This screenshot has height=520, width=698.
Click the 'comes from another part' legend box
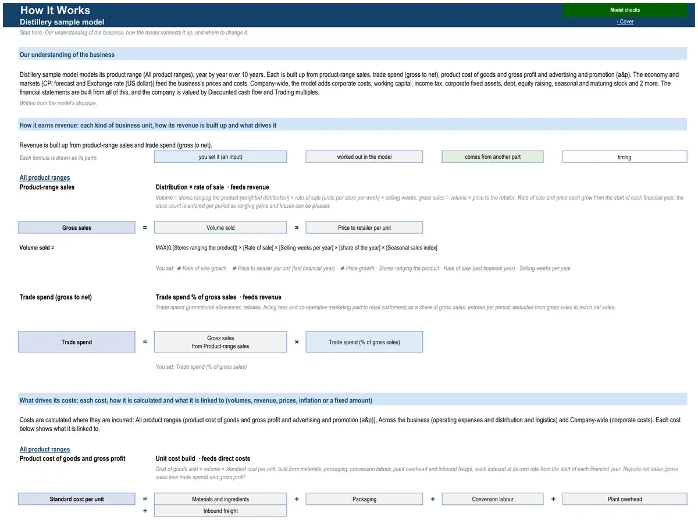(x=493, y=157)
